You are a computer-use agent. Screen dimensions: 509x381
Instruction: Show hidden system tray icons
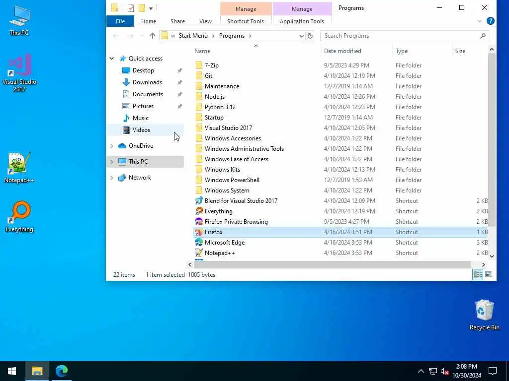421,371
